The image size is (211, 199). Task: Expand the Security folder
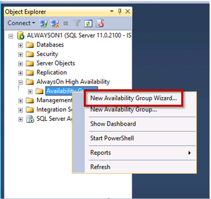(20, 55)
